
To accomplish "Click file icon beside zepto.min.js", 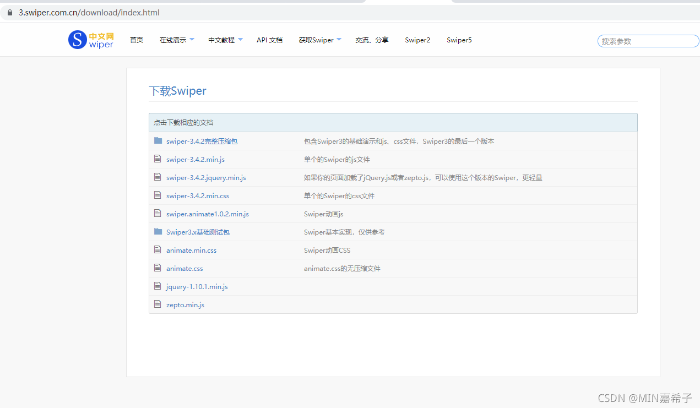I will [158, 304].
